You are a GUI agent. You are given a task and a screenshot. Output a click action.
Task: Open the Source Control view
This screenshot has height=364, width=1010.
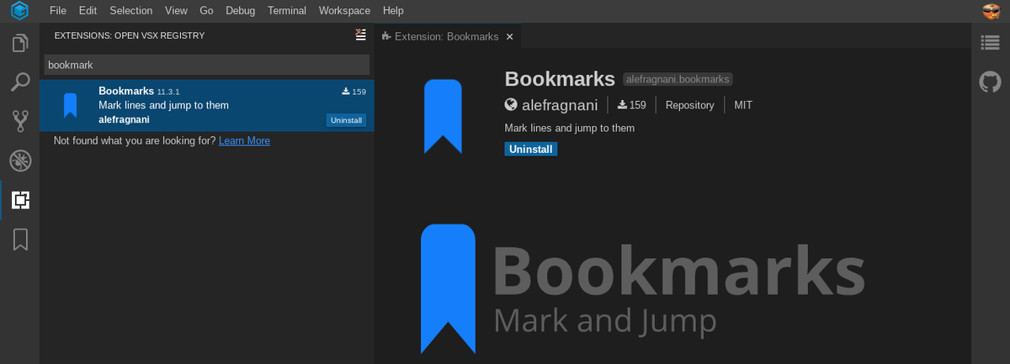coord(20,121)
